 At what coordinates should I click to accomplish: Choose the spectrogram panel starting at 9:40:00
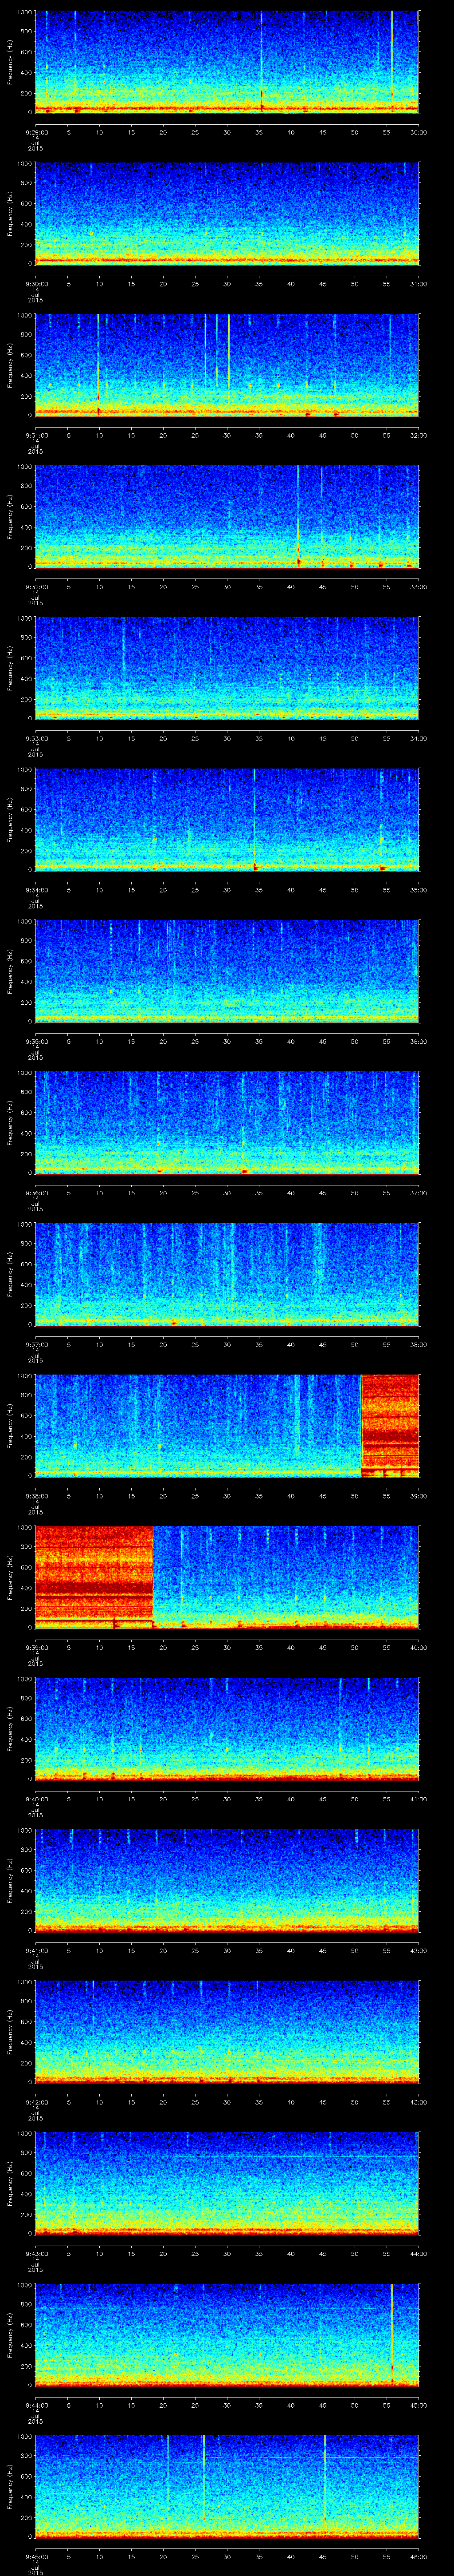[x=227, y=1729]
